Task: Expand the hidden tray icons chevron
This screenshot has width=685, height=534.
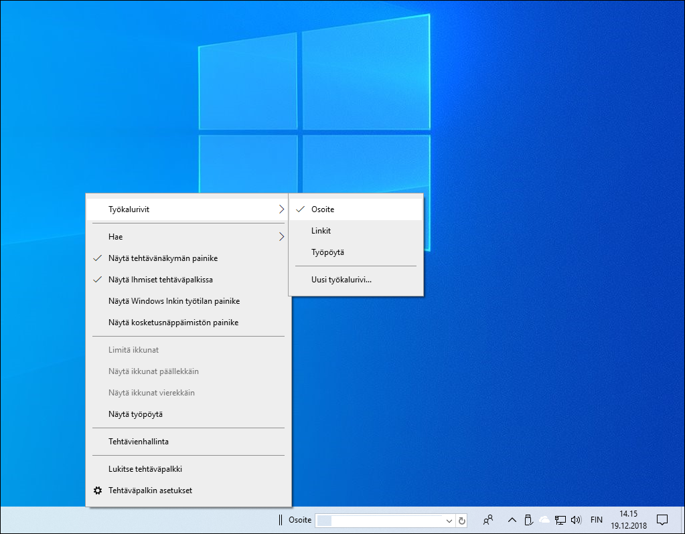Action: [x=512, y=520]
